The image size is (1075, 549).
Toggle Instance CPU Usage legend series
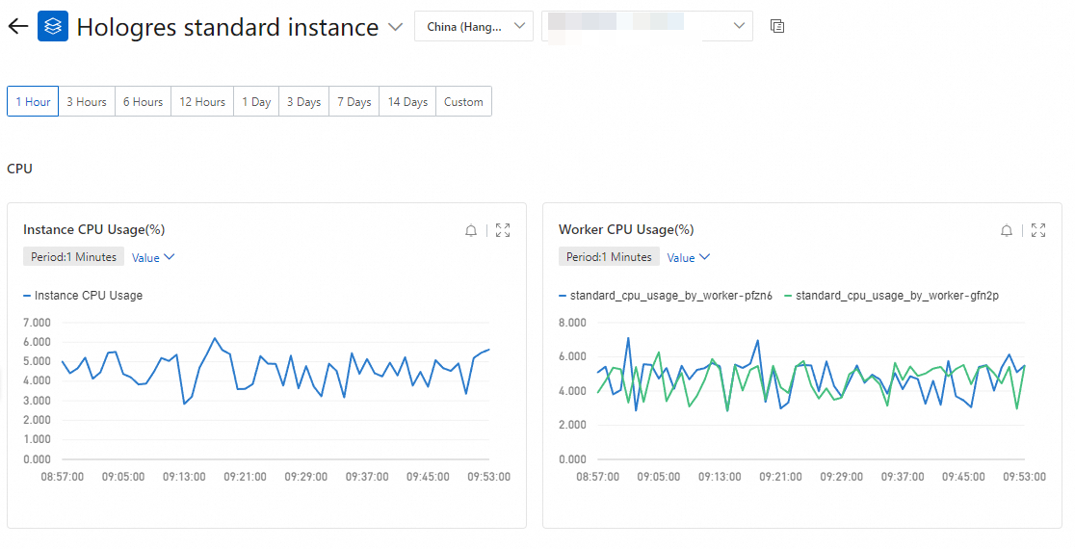(x=83, y=296)
